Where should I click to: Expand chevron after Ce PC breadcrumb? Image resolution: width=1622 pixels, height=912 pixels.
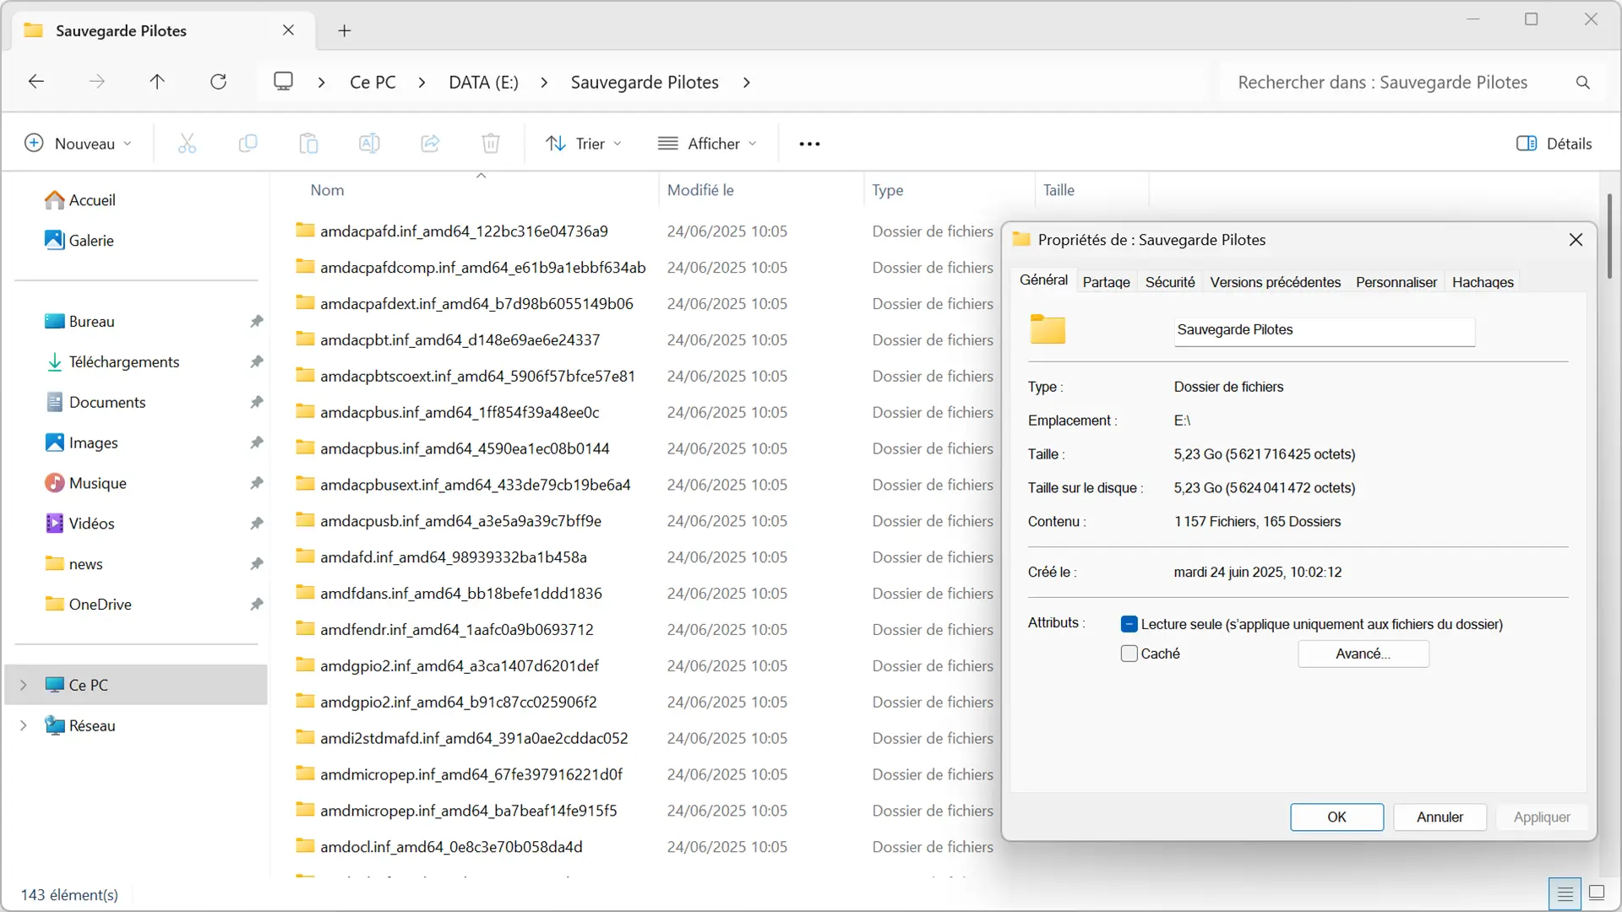422,83
